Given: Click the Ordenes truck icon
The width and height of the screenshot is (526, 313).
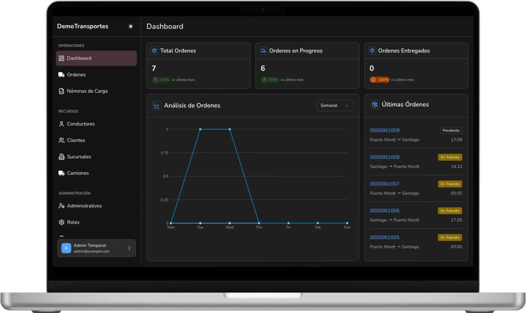Looking at the screenshot, I should pyautogui.click(x=61, y=74).
